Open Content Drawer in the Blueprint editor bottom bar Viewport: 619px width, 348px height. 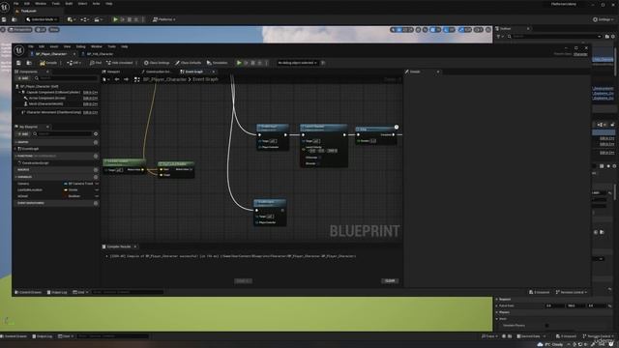tap(28, 292)
